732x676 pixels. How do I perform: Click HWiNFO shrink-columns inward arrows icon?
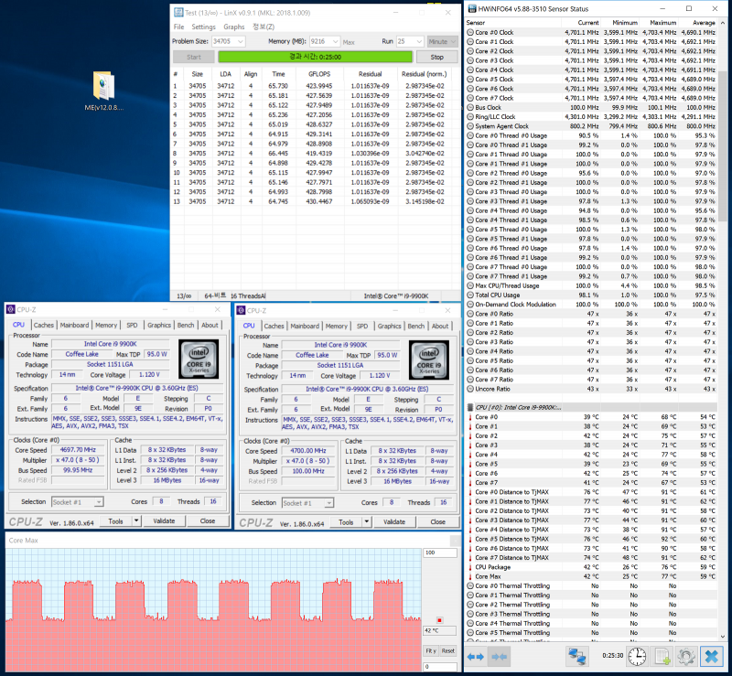click(499, 657)
